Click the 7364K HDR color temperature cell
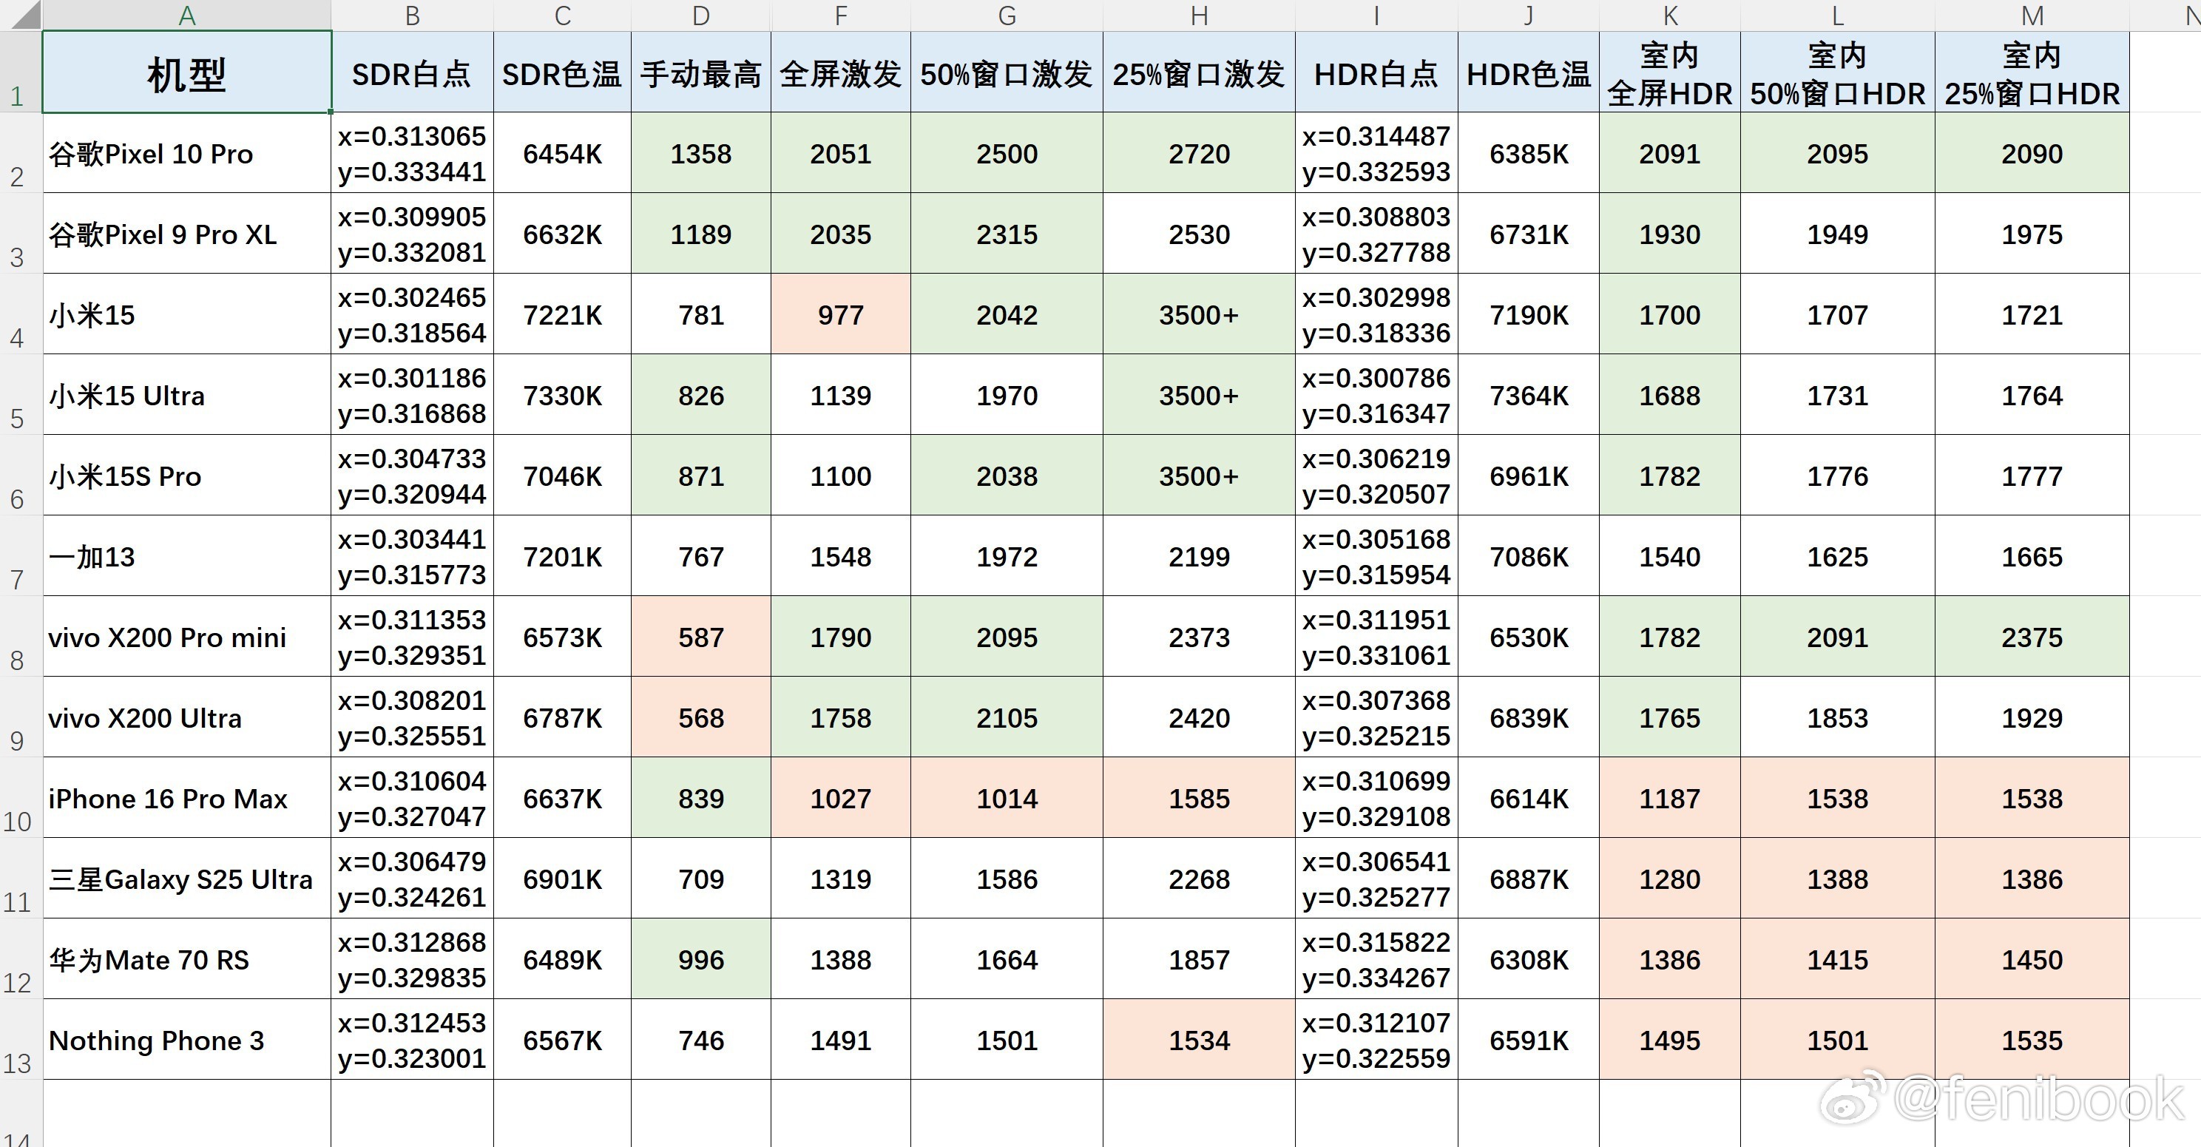 point(1529,395)
